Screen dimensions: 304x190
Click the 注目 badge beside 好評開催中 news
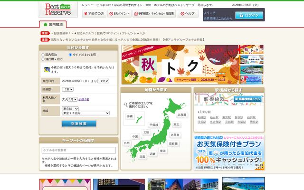[45, 33]
